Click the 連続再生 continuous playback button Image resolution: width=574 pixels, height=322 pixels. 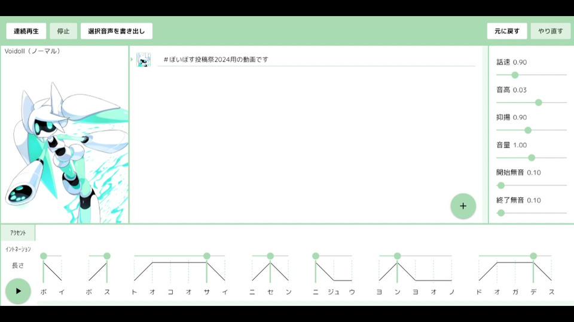click(x=26, y=31)
